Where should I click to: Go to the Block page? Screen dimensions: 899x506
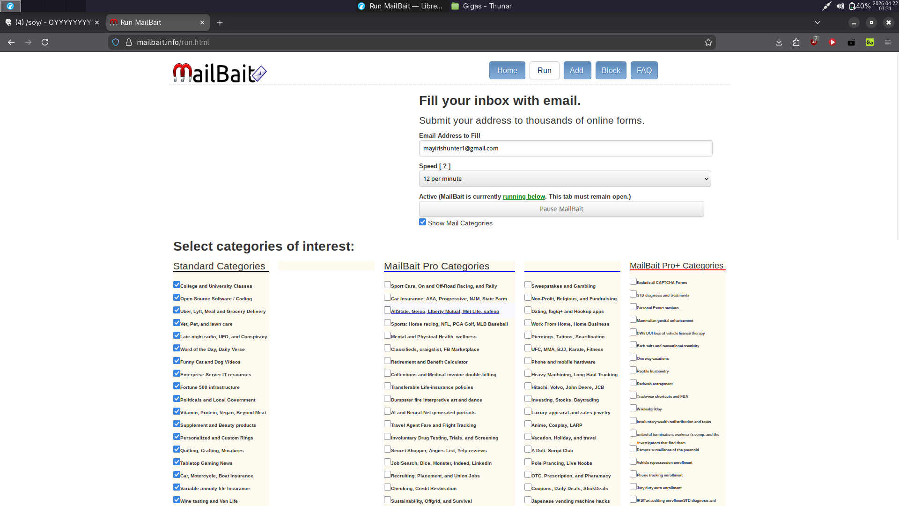611,70
